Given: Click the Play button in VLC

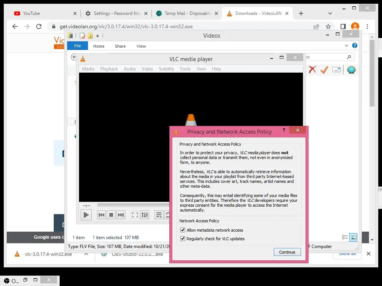Looking at the screenshot, I should [86, 215].
